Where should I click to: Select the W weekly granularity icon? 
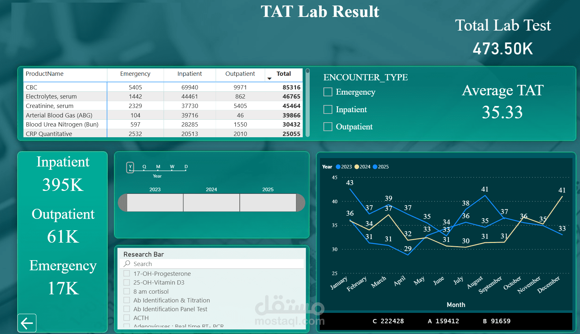coord(172,167)
